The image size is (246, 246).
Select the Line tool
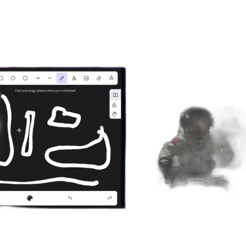click(49, 78)
